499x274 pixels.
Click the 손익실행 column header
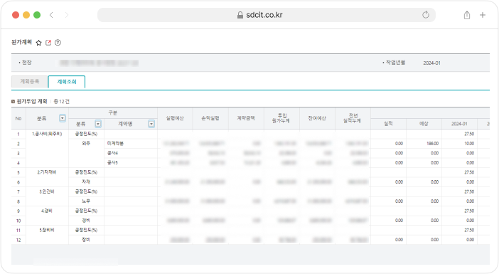click(210, 118)
